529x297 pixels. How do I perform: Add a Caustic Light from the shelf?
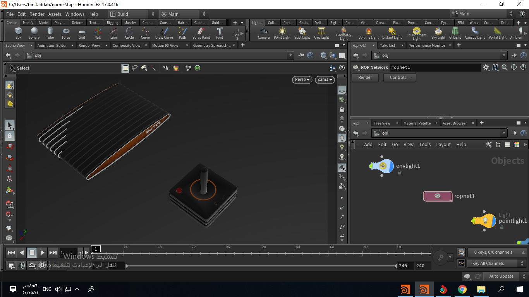click(475, 33)
